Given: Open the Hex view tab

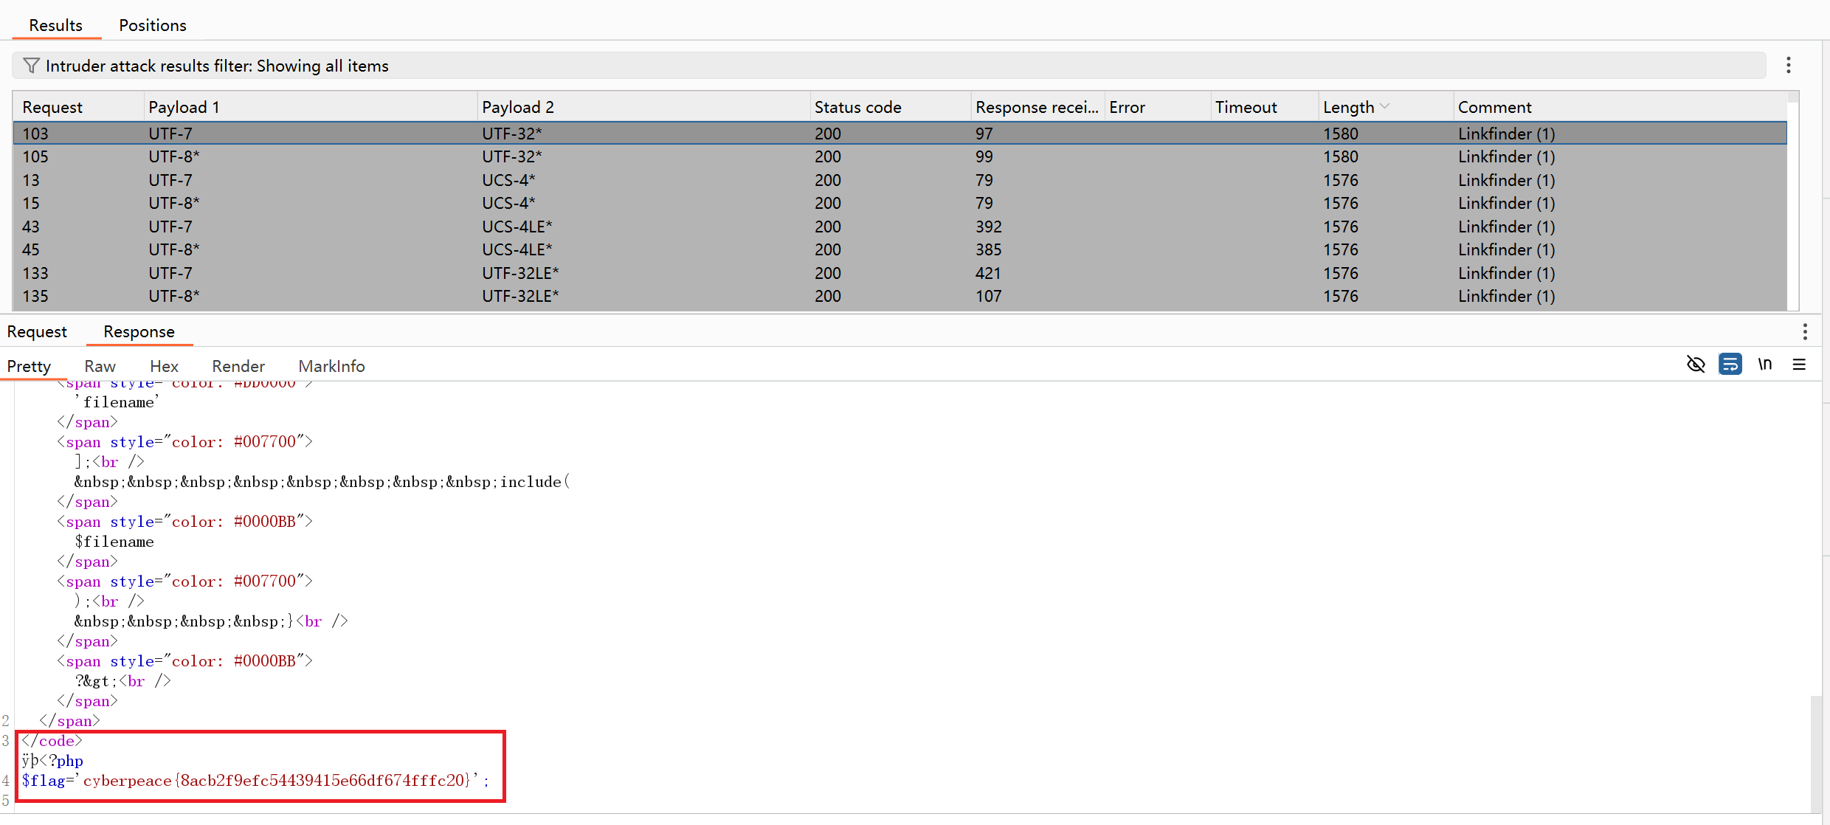Looking at the screenshot, I should (x=164, y=366).
